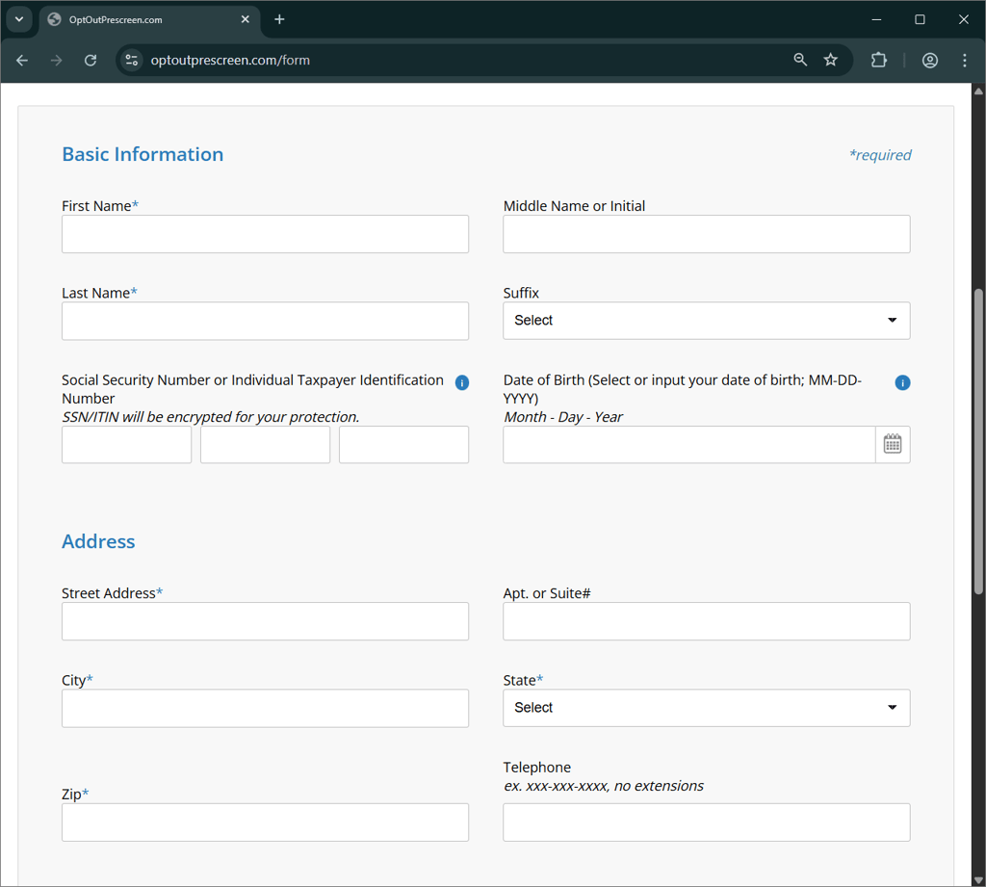Click the first SSN segment box
Image resolution: width=986 pixels, height=887 pixels.
tap(126, 445)
